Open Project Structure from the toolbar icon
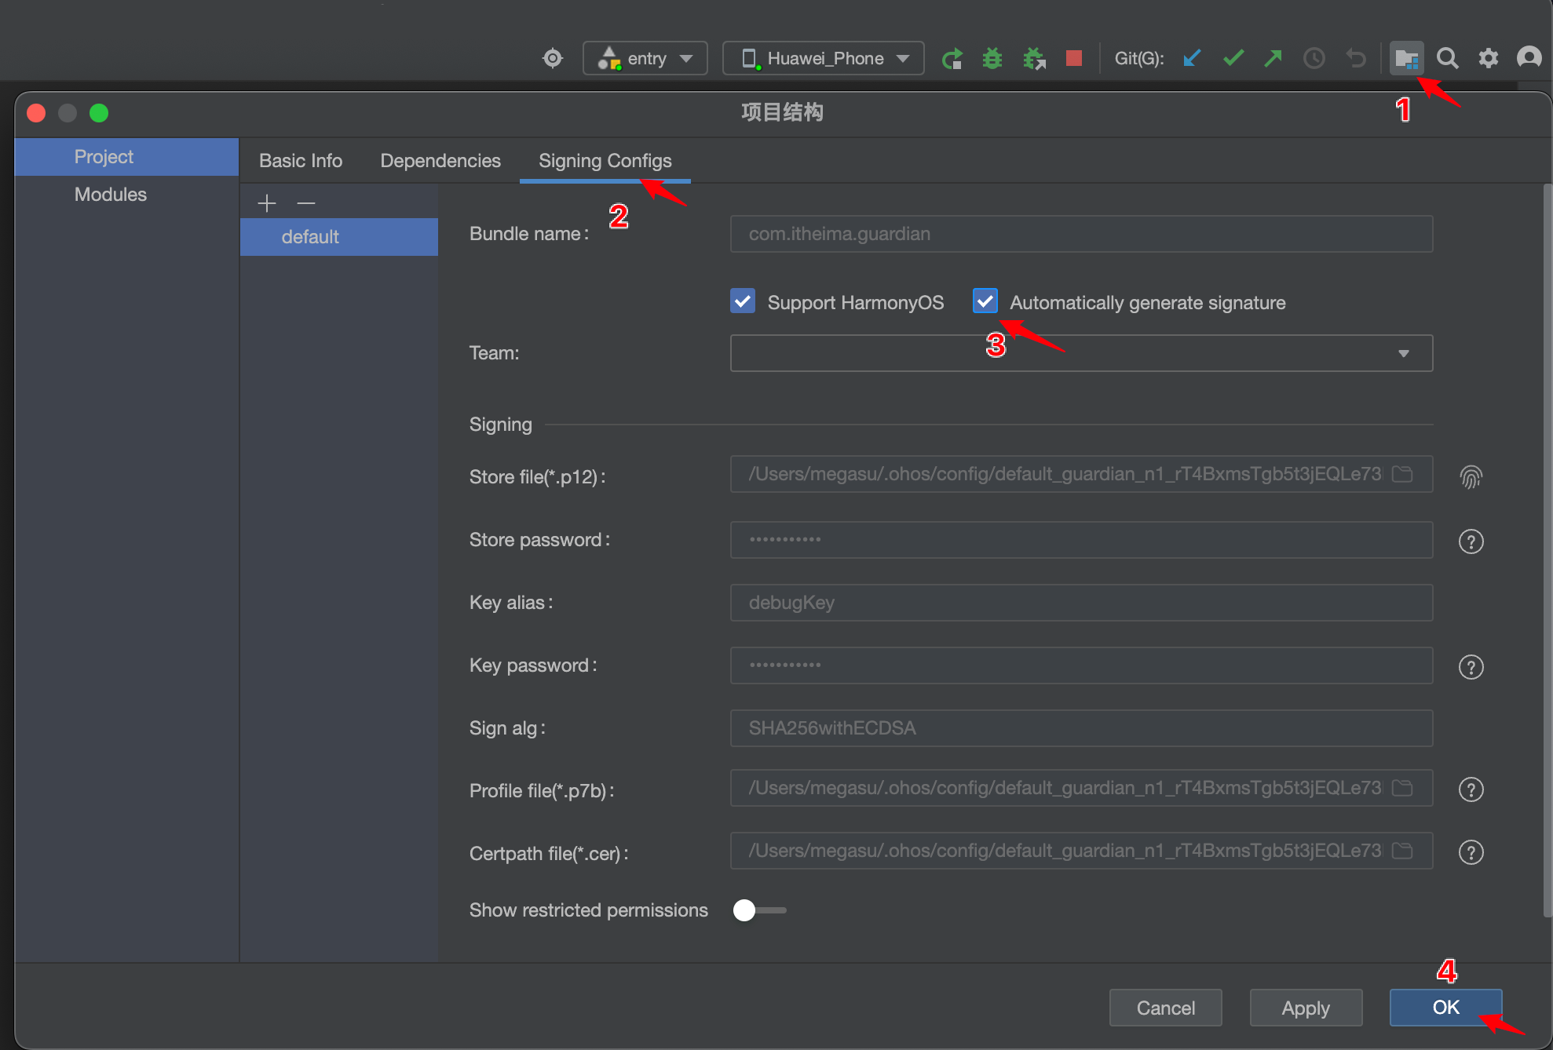This screenshot has width=1553, height=1050. (x=1405, y=59)
